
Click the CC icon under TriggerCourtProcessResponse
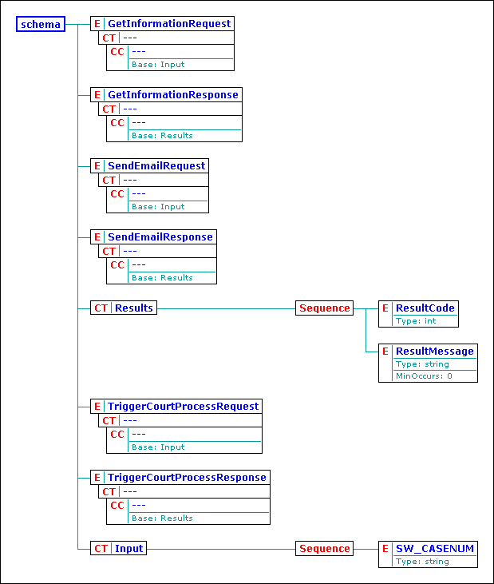(117, 505)
